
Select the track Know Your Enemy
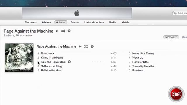point(143,53)
